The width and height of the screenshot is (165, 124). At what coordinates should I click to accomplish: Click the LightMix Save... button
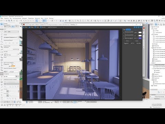(x=128, y=41)
